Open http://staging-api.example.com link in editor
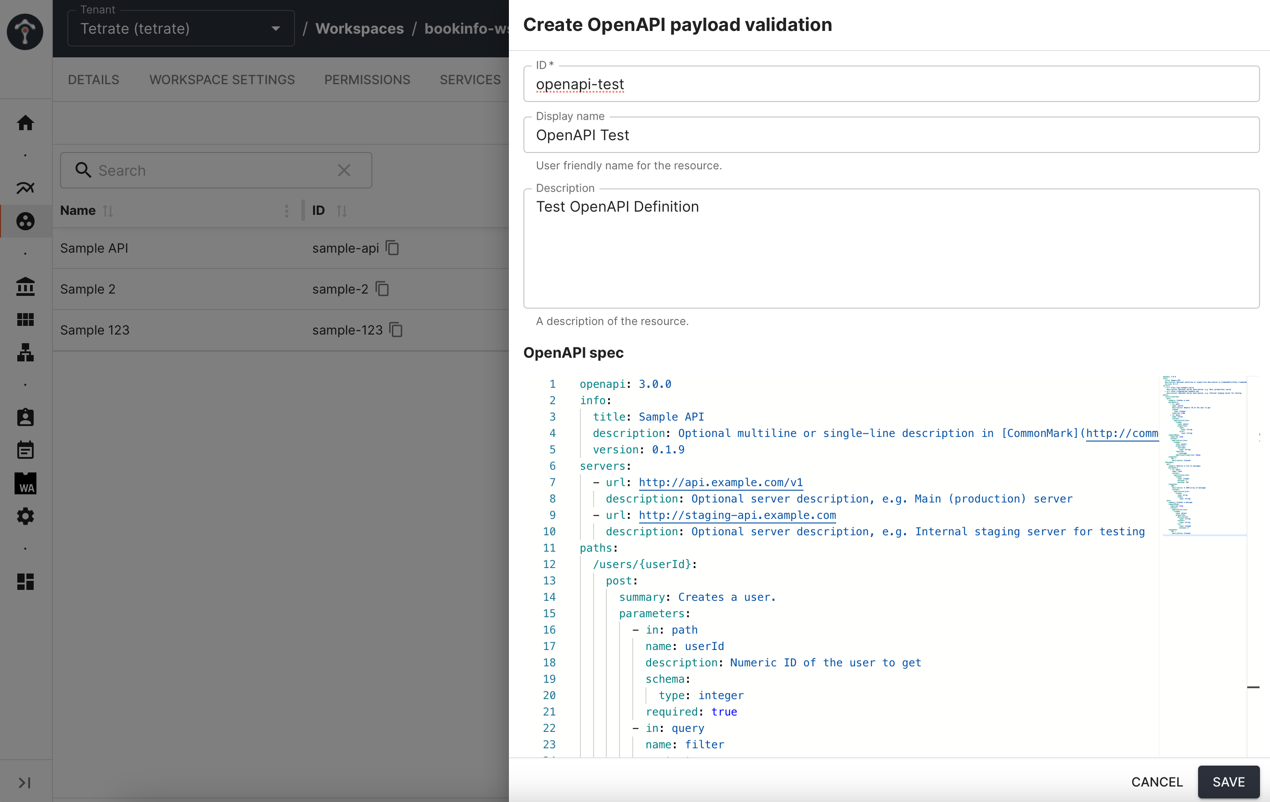1270x802 pixels. [737, 515]
